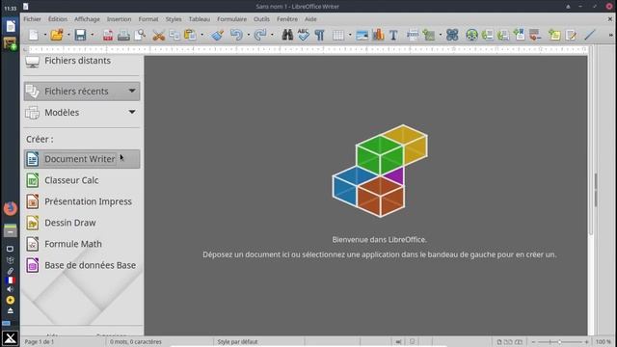Click the Save floppy disk icon
The image size is (617, 347).
[x=80, y=35]
